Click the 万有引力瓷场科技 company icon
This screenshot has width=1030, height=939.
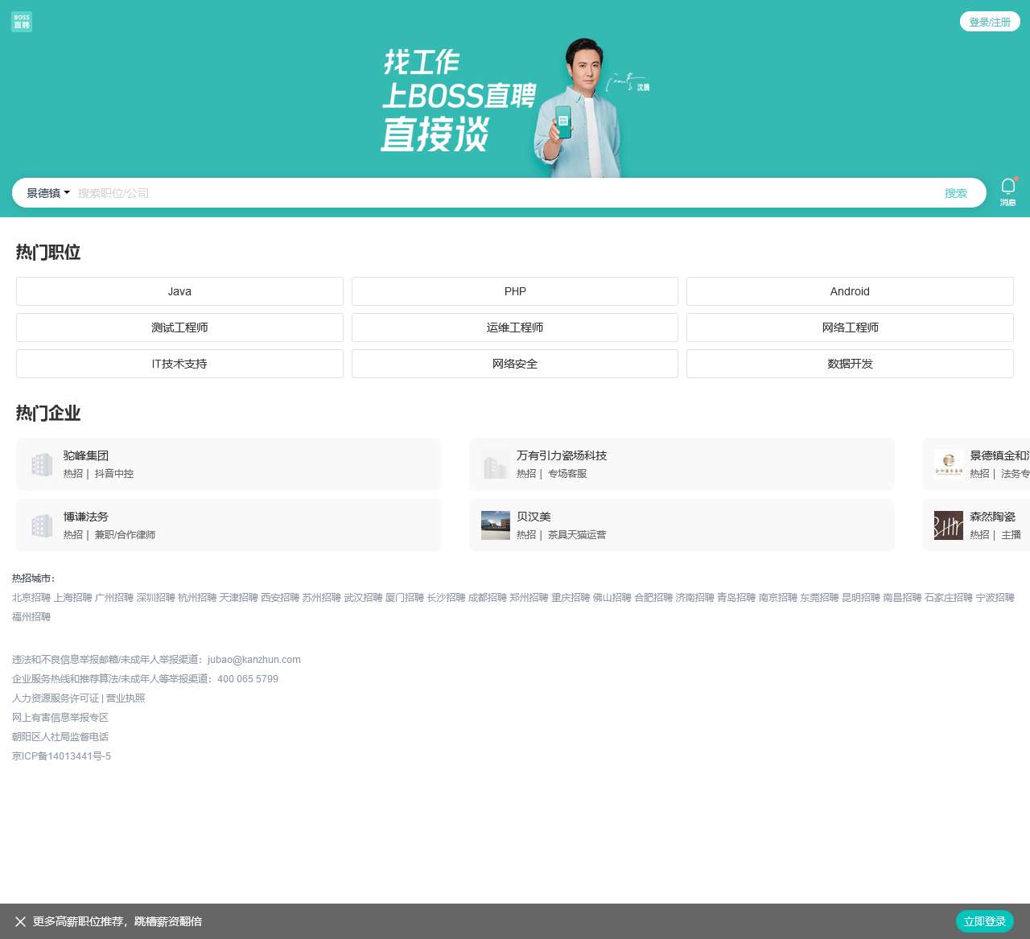pyautogui.click(x=495, y=464)
